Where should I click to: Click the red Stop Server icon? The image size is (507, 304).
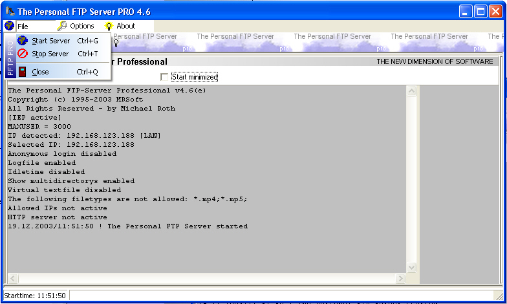point(22,54)
